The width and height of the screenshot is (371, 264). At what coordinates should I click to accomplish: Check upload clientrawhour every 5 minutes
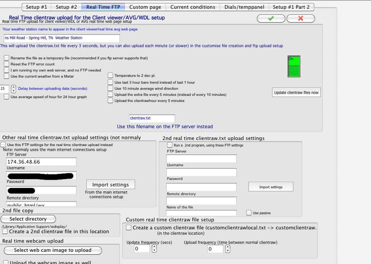110,100
